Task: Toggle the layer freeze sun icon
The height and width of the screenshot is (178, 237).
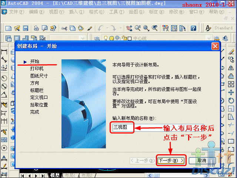Action: [x=111, y=38]
